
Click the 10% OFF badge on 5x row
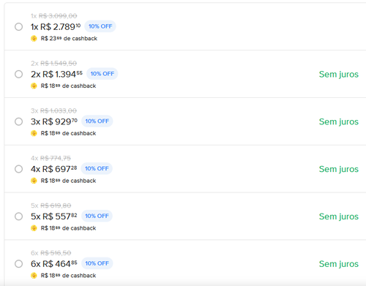pos(97,216)
